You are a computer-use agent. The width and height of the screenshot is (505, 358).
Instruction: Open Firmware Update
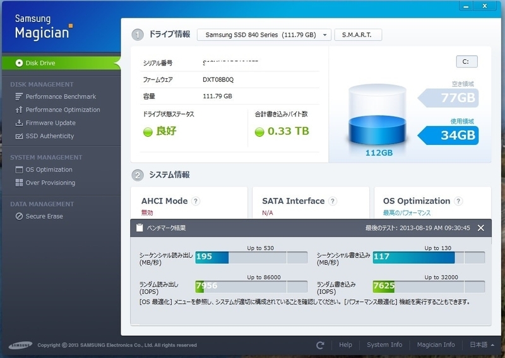pos(50,123)
